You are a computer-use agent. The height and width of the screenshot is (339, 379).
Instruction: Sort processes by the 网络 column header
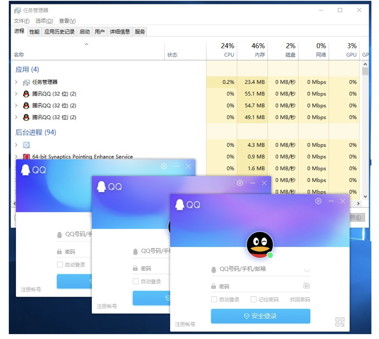pos(313,51)
